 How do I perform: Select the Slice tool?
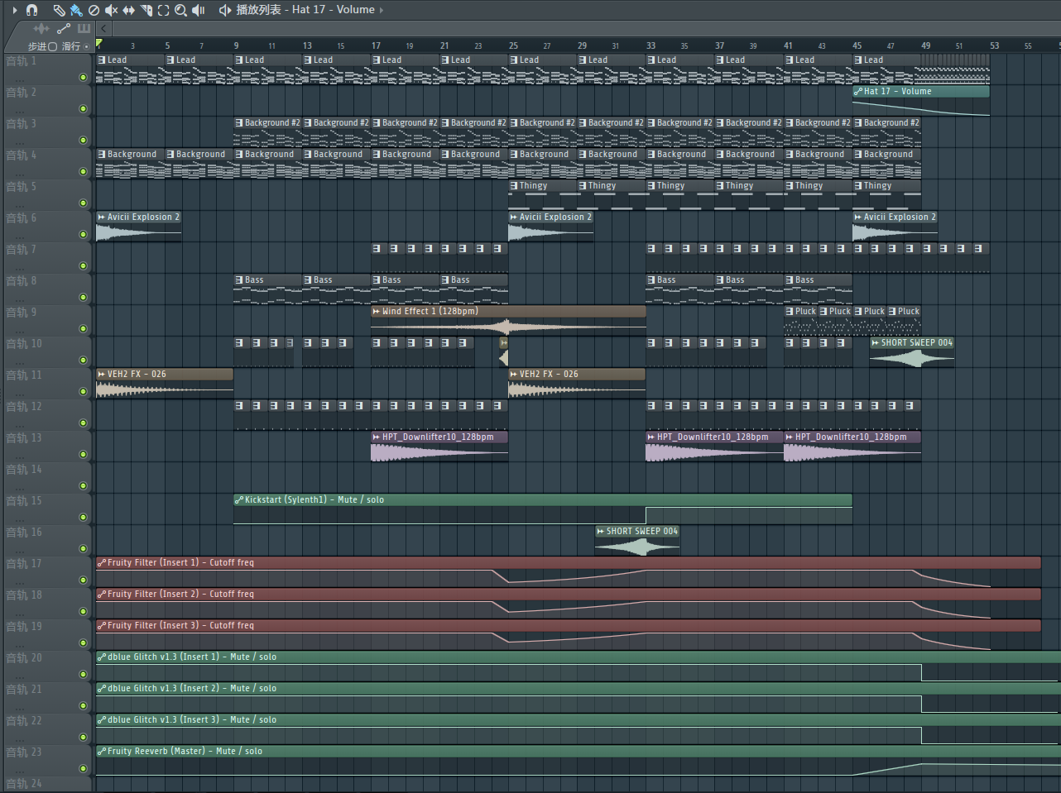(146, 10)
